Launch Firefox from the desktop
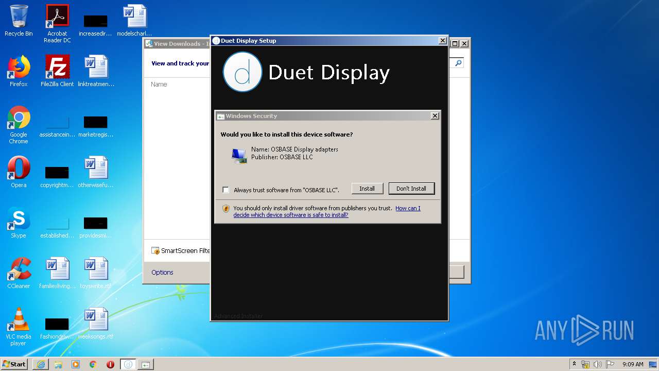Viewport: 659px width, 371px height. (x=19, y=71)
